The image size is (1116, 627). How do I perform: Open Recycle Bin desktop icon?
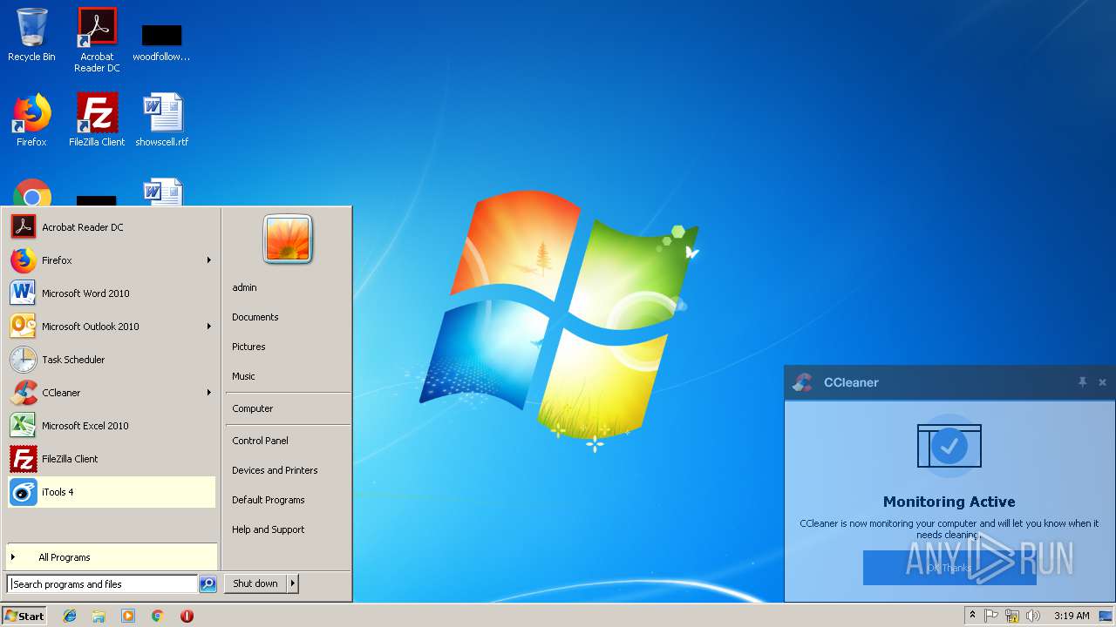(31, 35)
